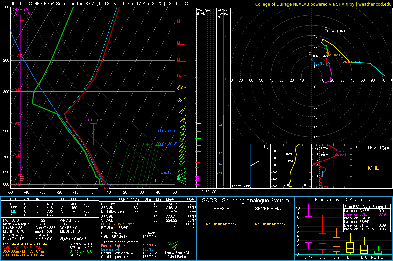Click the Bunkers Left = 183/16 kt line

click(129, 249)
